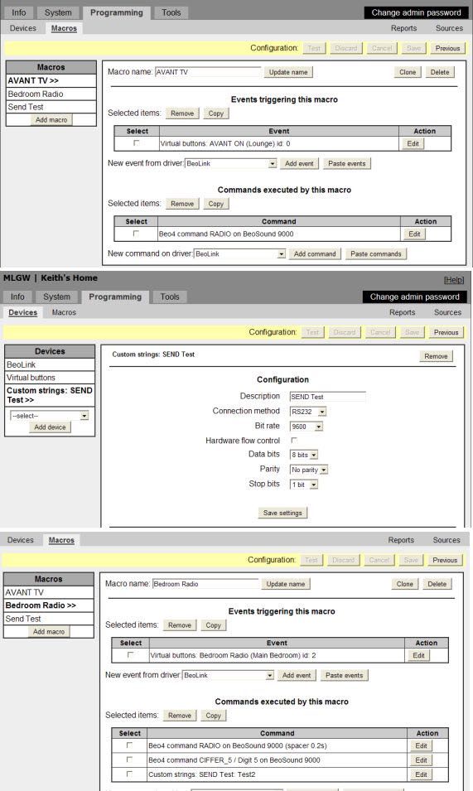Click Add event in AVANT TV macro
473x791 pixels.
[299, 163]
